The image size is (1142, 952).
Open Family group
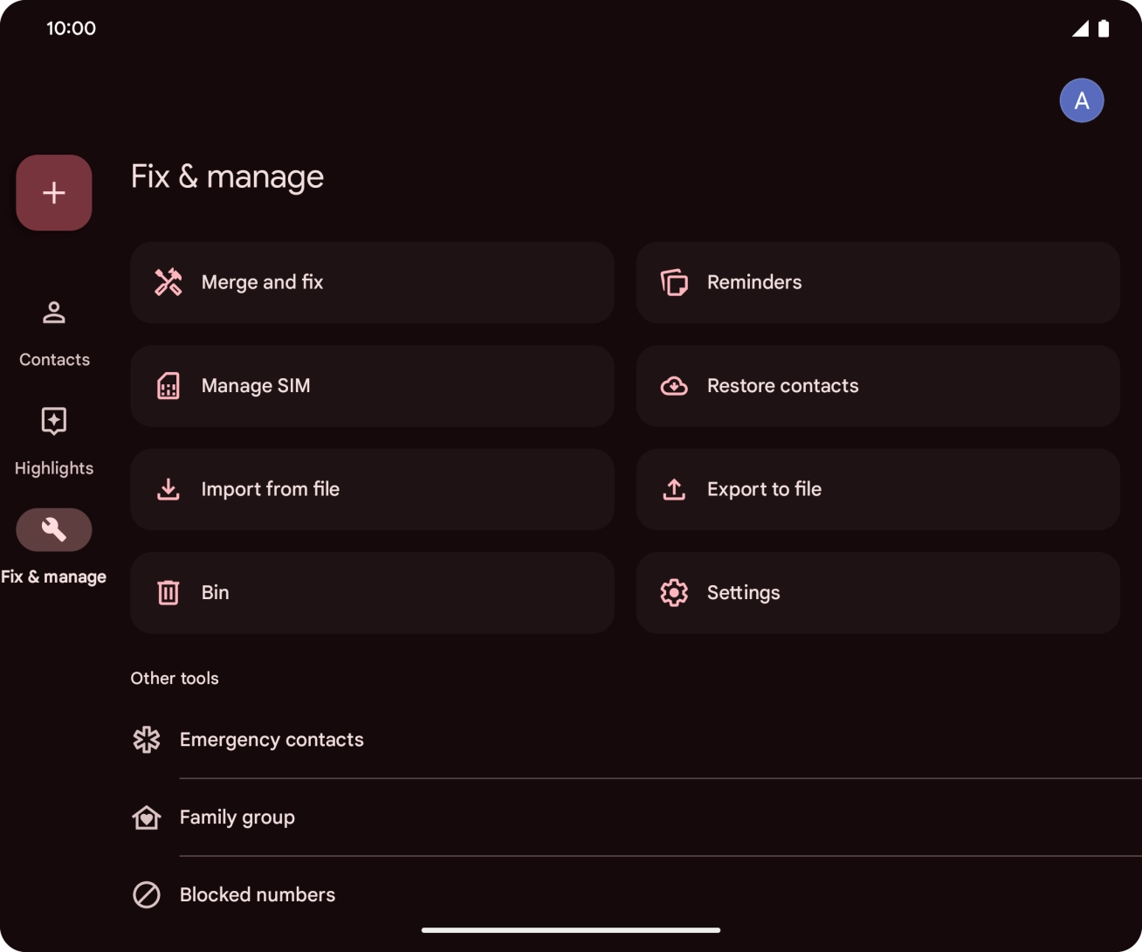(x=237, y=817)
